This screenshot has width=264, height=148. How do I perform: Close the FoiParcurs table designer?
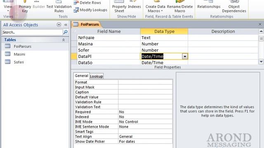point(260,24)
